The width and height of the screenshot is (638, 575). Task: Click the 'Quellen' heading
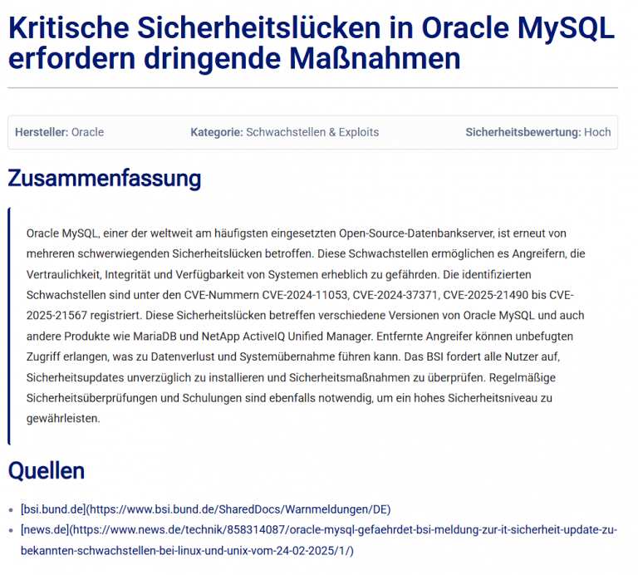[47, 471]
